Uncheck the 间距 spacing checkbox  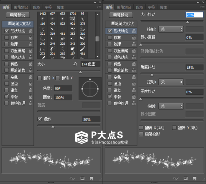(39, 119)
